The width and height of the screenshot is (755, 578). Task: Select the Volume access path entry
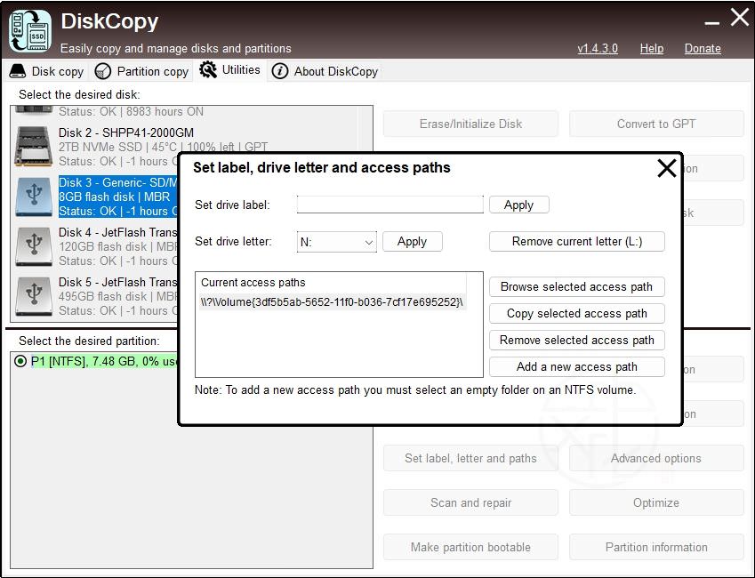point(332,301)
